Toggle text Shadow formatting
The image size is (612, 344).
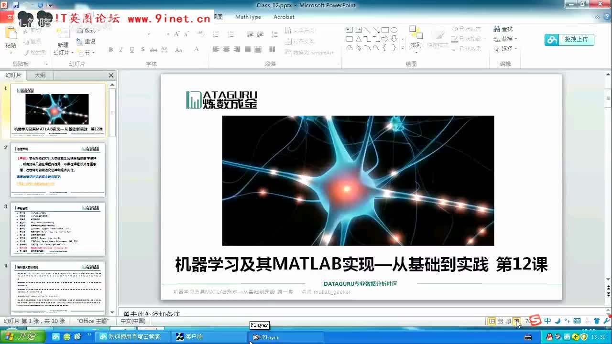click(x=142, y=50)
